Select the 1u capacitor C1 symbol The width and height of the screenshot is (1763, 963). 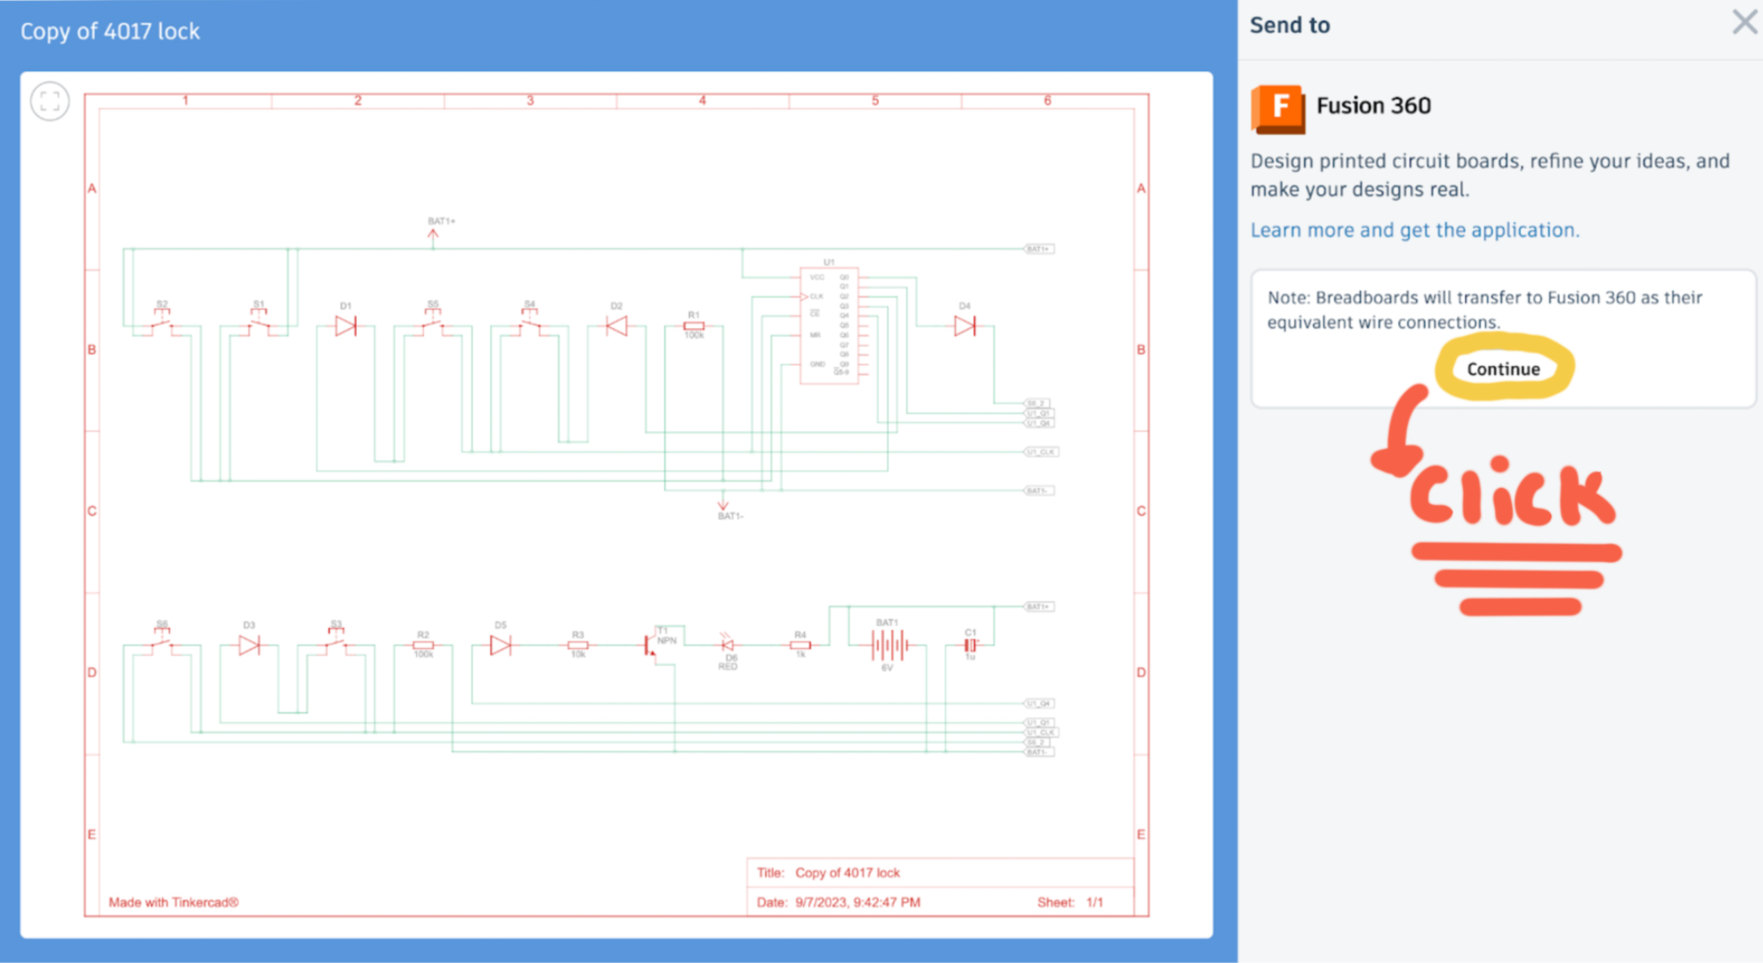click(x=969, y=645)
